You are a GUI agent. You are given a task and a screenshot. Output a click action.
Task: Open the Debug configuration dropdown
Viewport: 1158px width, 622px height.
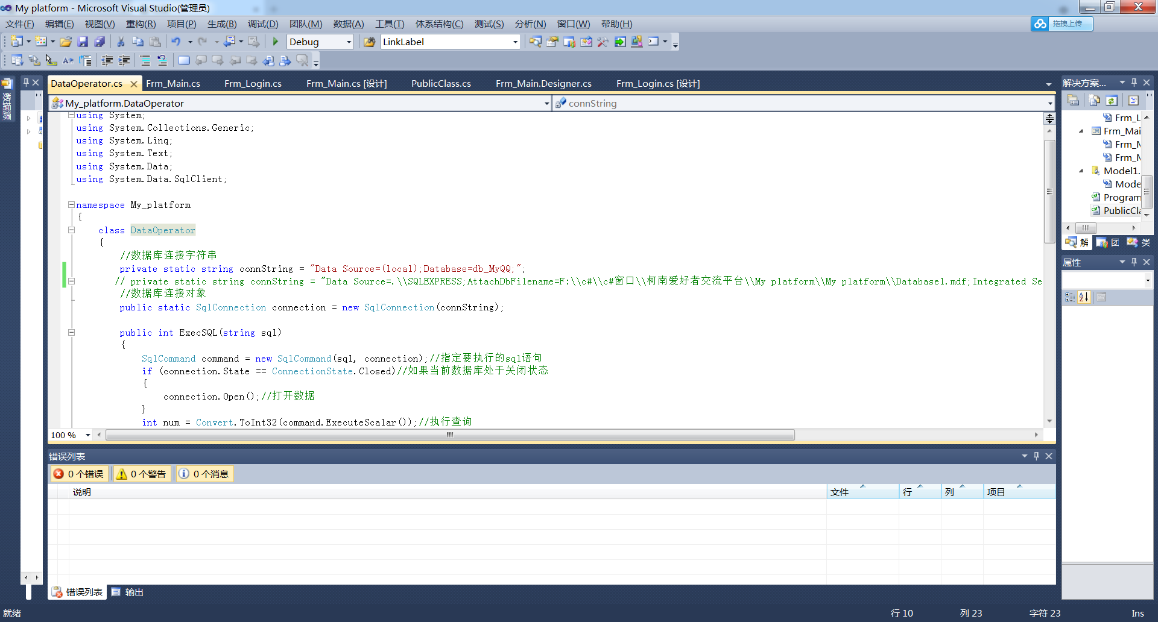[349, 42]
